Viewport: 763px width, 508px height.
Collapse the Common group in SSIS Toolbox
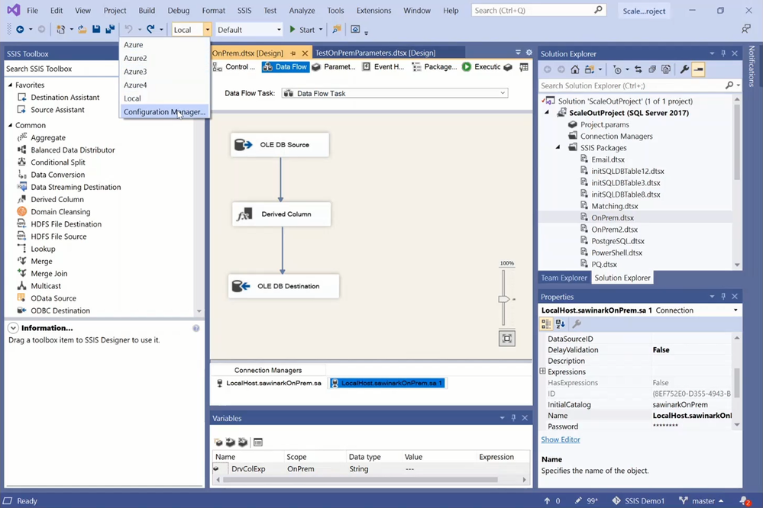10,125
